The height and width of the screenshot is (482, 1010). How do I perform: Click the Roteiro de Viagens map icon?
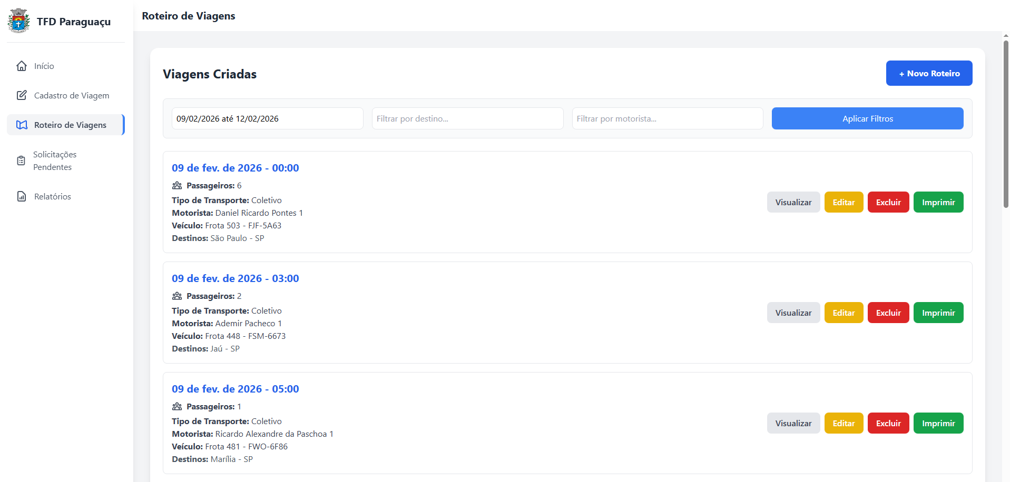[x=22, y=125]
